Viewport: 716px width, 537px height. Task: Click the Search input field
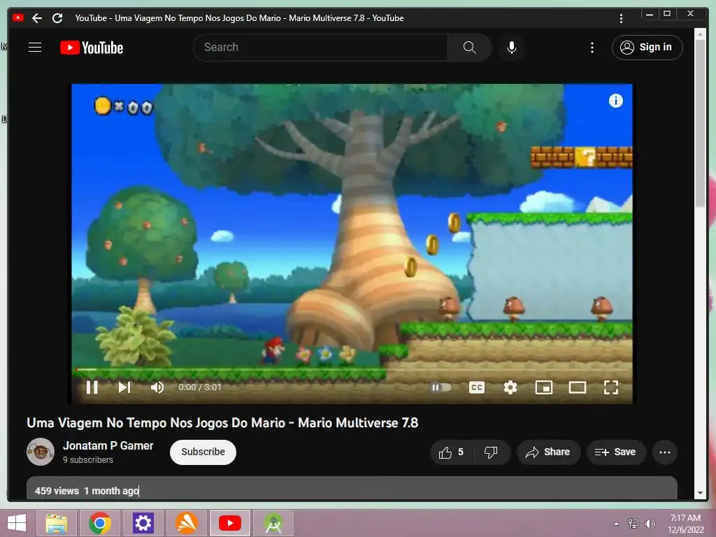320,48
